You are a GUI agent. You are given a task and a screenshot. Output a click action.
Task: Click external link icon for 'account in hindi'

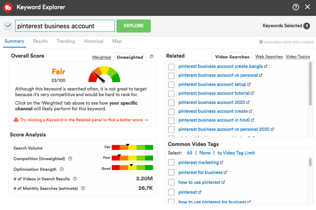point(253,120)
